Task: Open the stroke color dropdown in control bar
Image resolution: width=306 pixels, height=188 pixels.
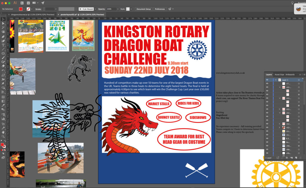Action: tap(32, 9)
